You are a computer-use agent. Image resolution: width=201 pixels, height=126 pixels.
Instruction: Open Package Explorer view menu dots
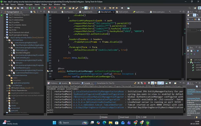[38, 12]
